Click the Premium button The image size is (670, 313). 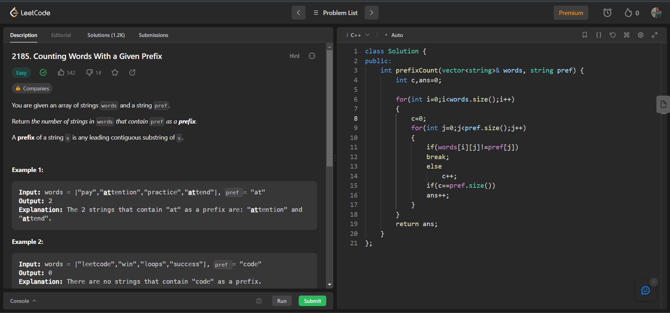point(571,13)
